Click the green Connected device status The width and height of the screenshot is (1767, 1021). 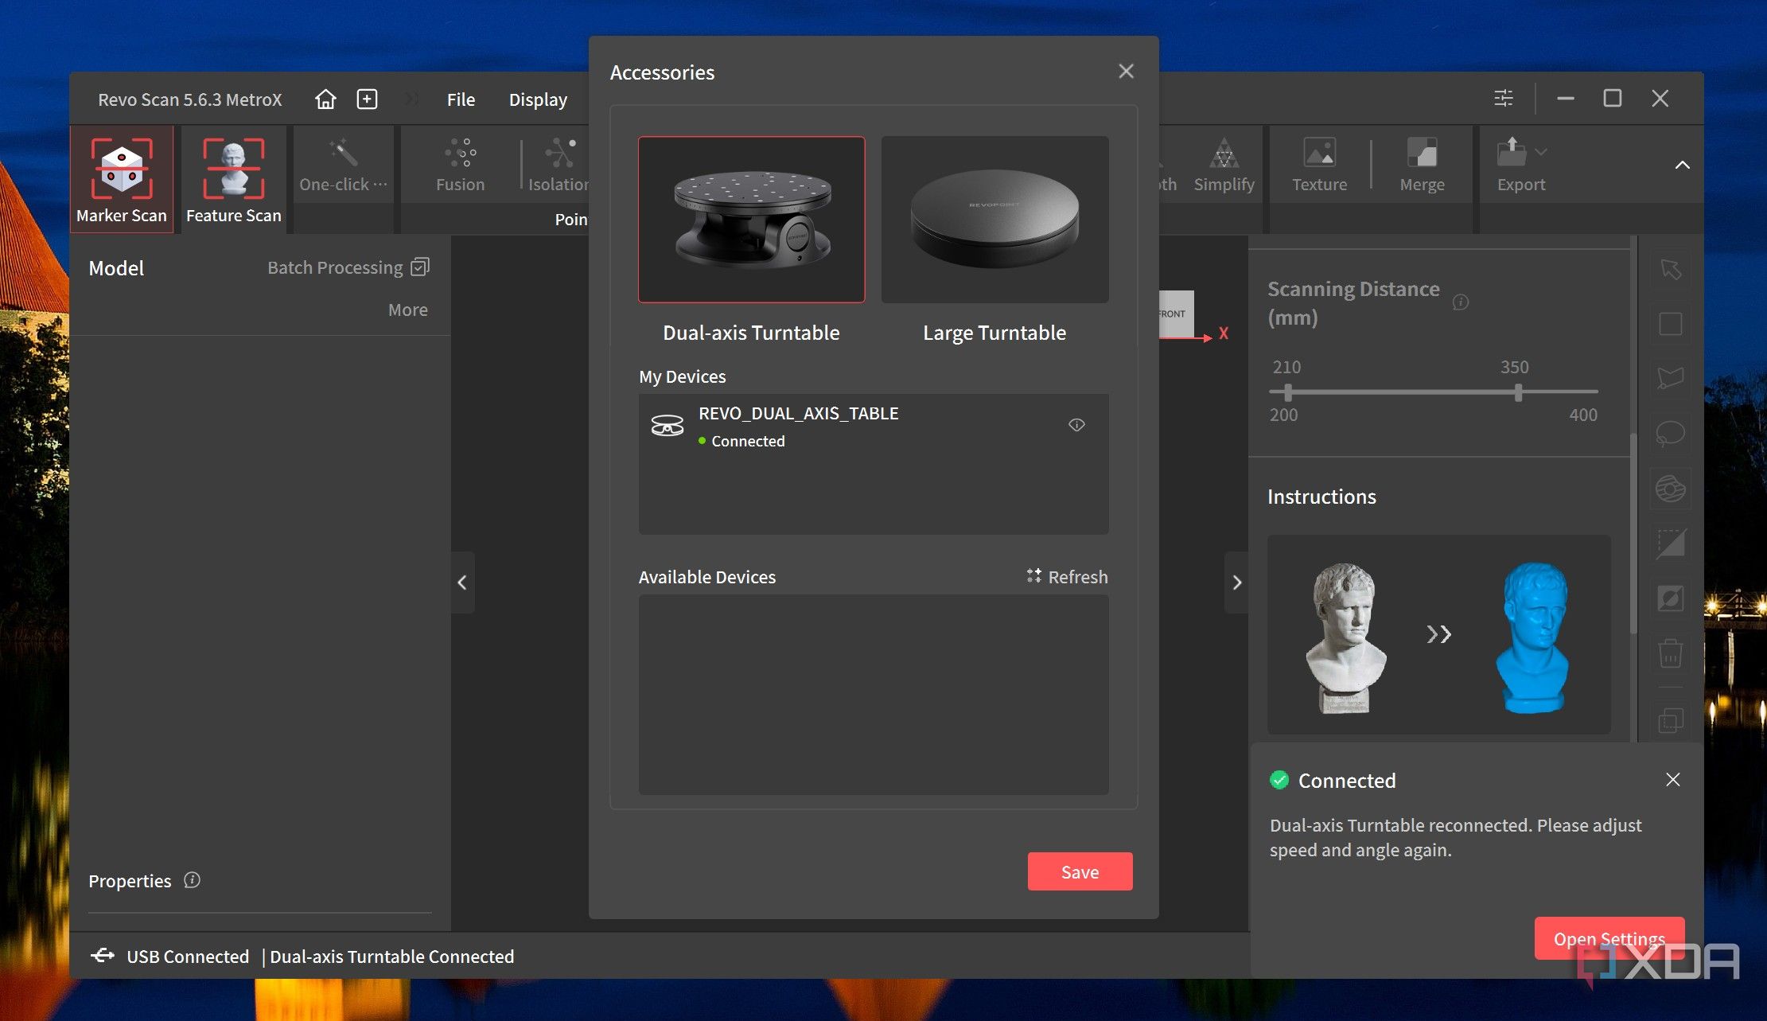pos(741,441)
